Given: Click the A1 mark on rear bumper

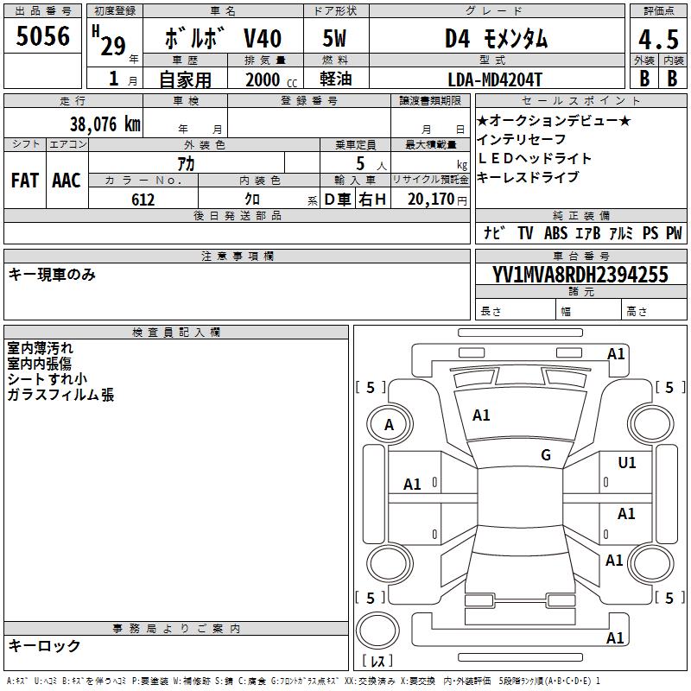Looking at the screenshot, I should pos(615,638).
